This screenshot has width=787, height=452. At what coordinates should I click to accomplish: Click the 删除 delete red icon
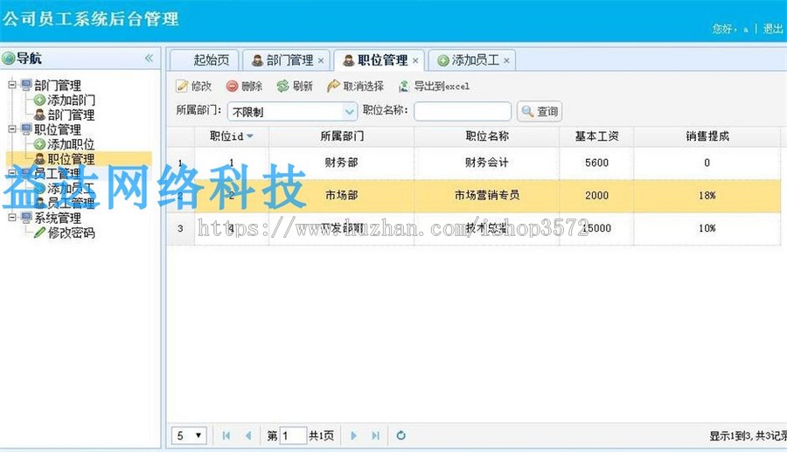[x=232, y=87]
